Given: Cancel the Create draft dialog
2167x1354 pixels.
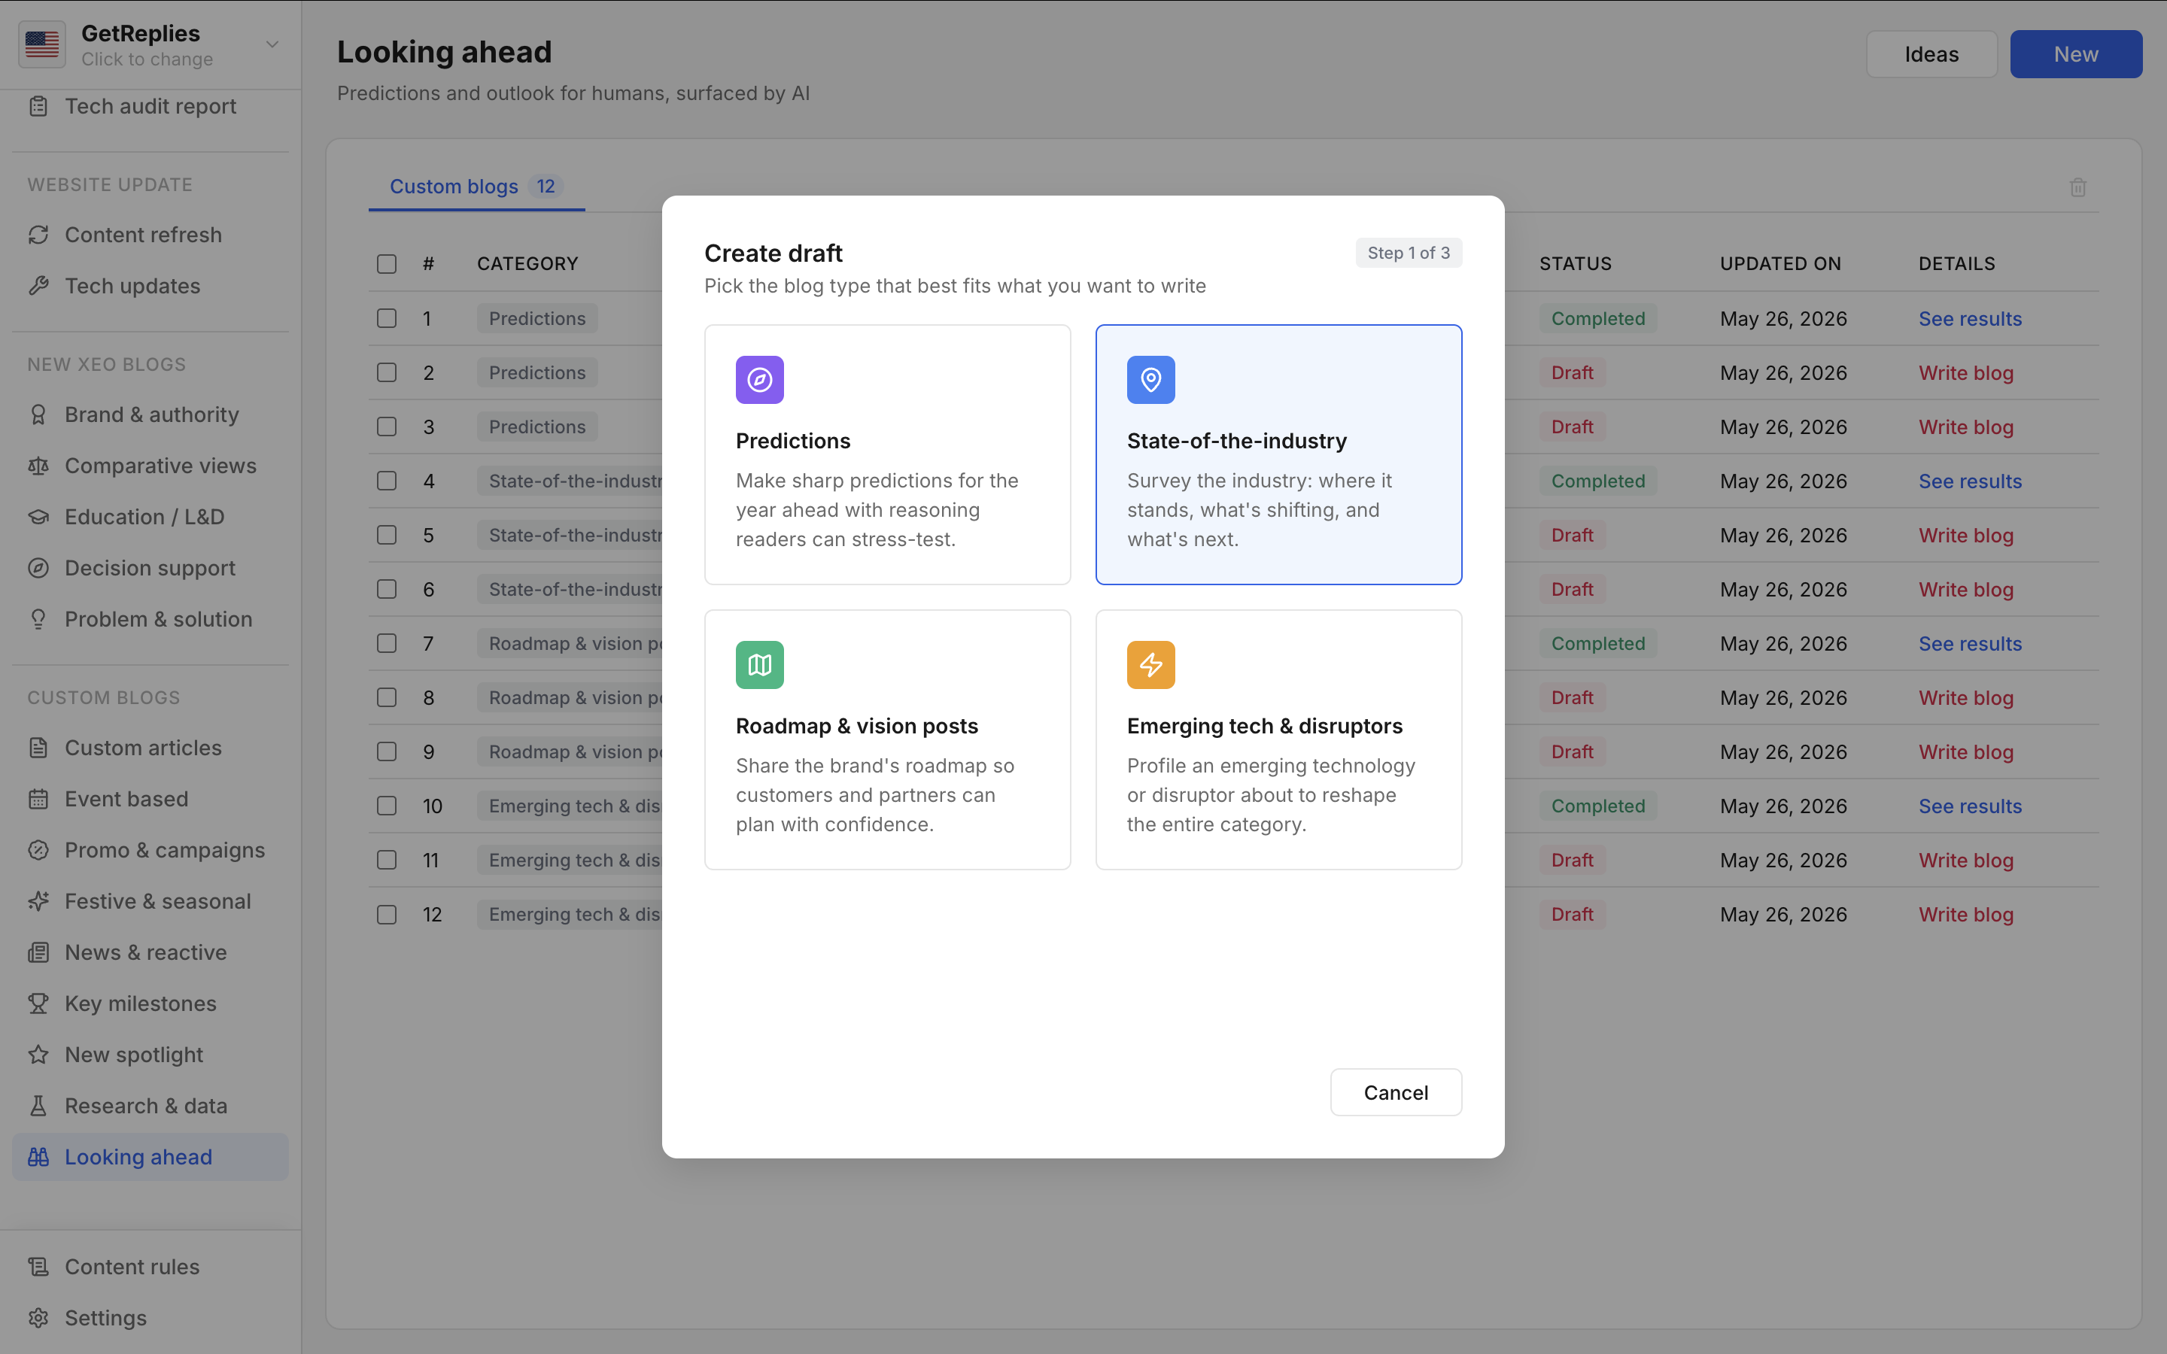Looking at the screenshot, I should 1395,1092.
